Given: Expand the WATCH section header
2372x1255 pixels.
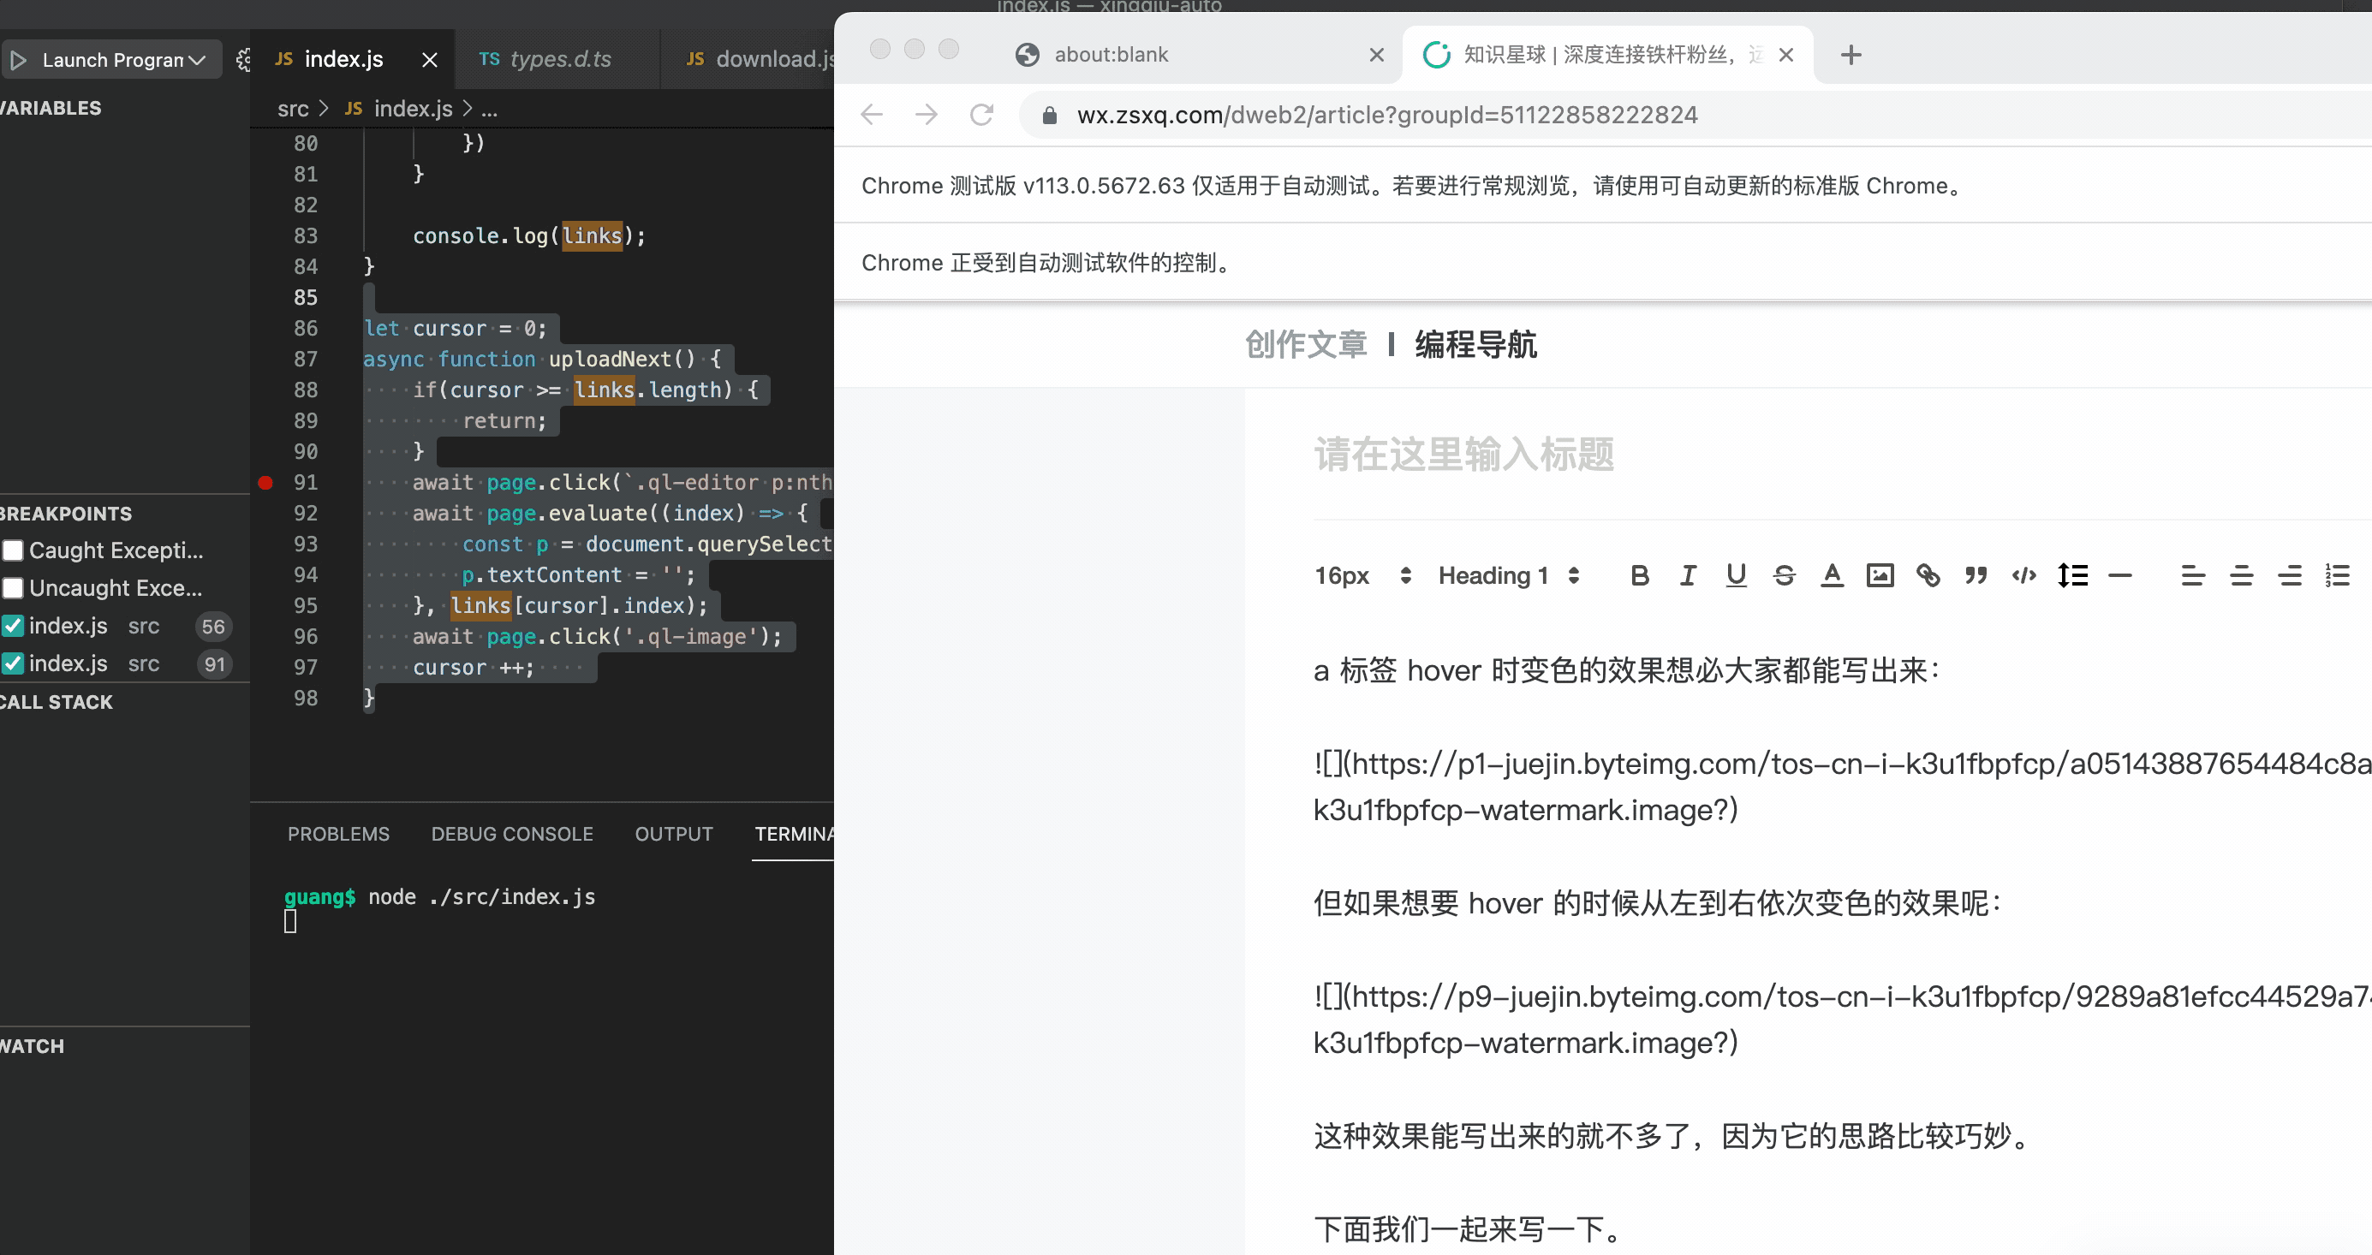Looking at the screenshot, I should click(x=33, y=1047).
